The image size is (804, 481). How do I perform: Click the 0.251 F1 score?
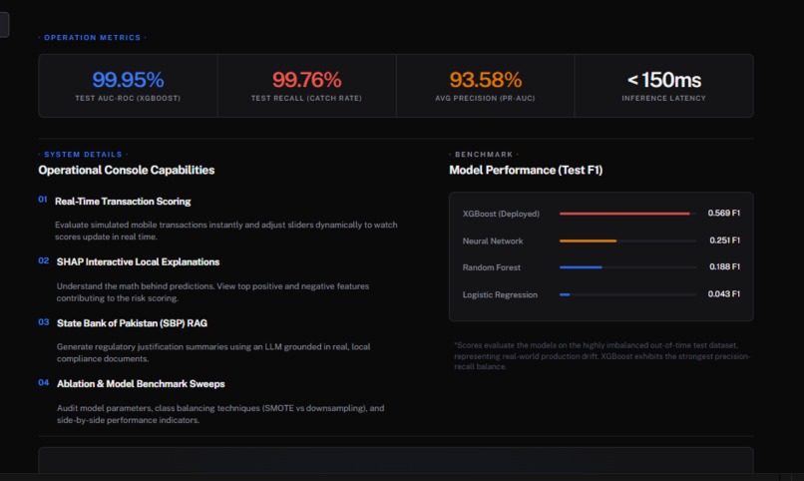724,240
